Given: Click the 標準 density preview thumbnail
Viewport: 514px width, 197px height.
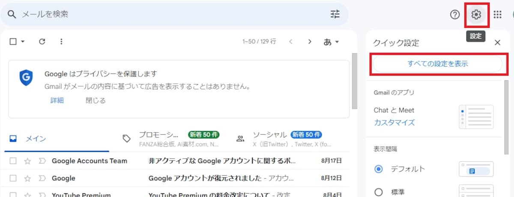Looking at the screenshot, I should pyautogui.click(x=476, y=191).
